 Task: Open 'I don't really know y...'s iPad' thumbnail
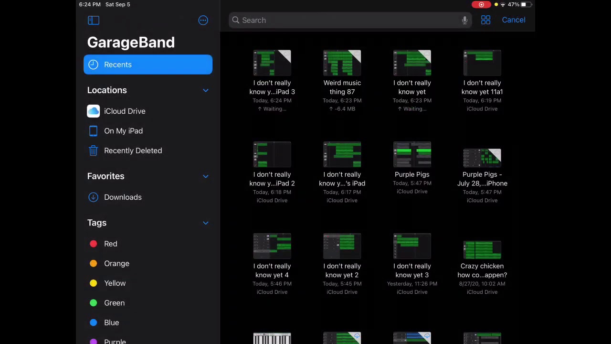(342, 155)
